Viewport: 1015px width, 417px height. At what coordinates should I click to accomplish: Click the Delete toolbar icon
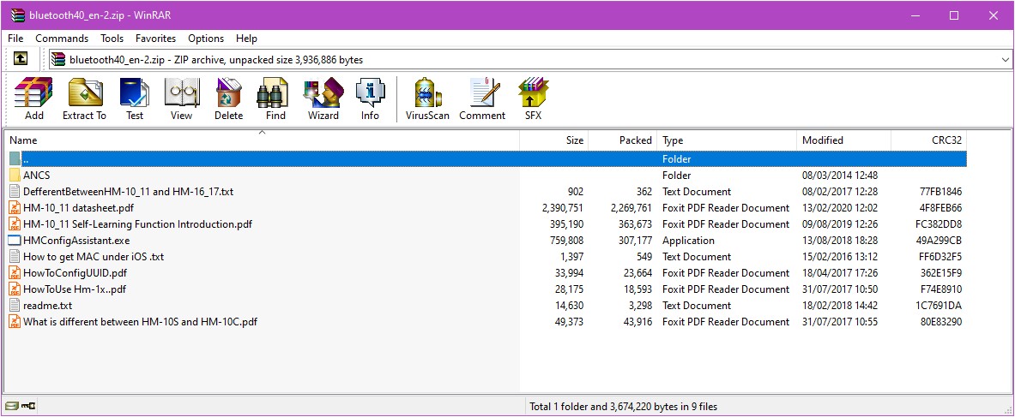click(228, 98)
